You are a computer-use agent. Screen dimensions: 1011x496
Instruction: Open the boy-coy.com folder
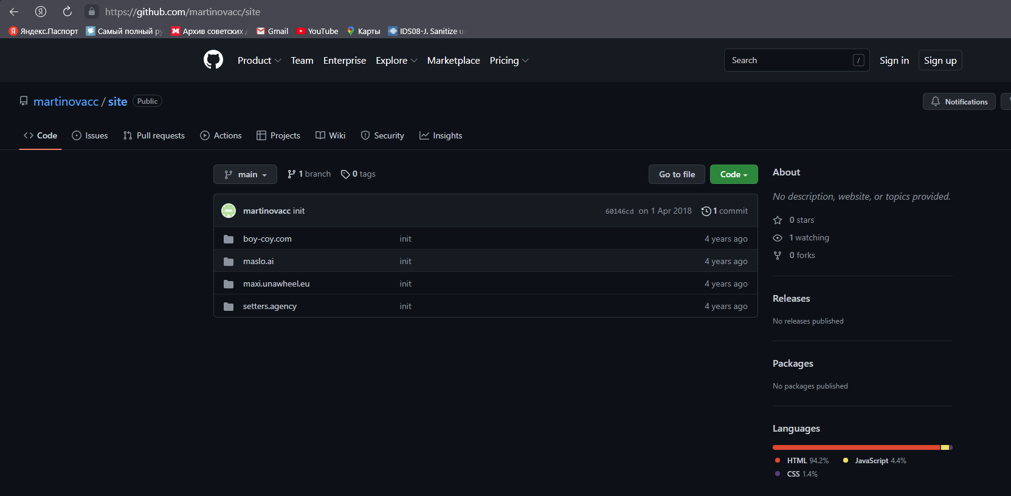pos(267,239)
